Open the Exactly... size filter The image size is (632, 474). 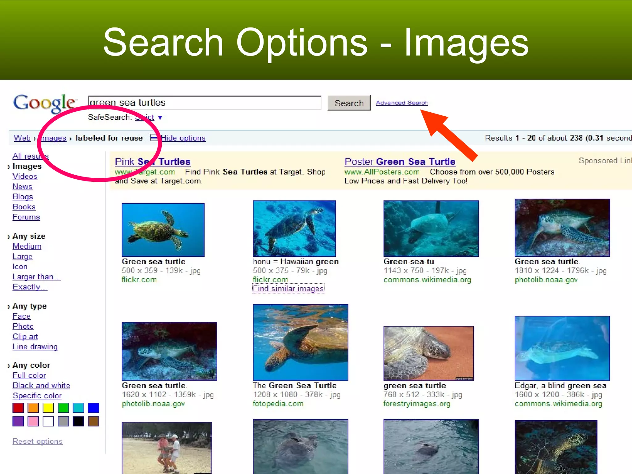coord(30,287)
